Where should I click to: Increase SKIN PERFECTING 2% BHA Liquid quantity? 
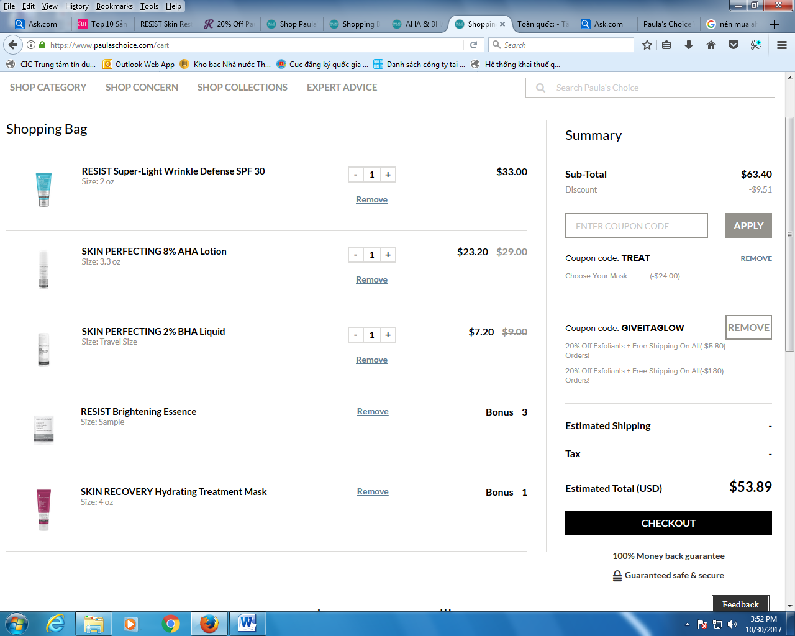[x=388, y=335]
